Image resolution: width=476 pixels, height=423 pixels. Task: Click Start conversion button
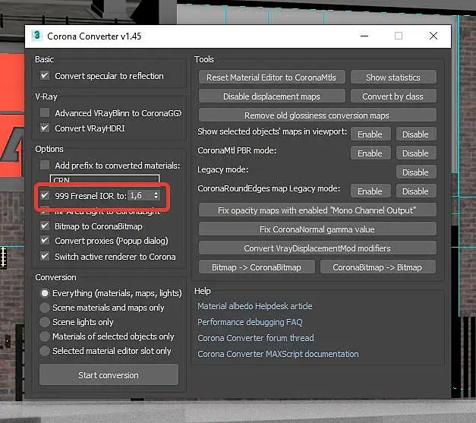coord(109,375)
